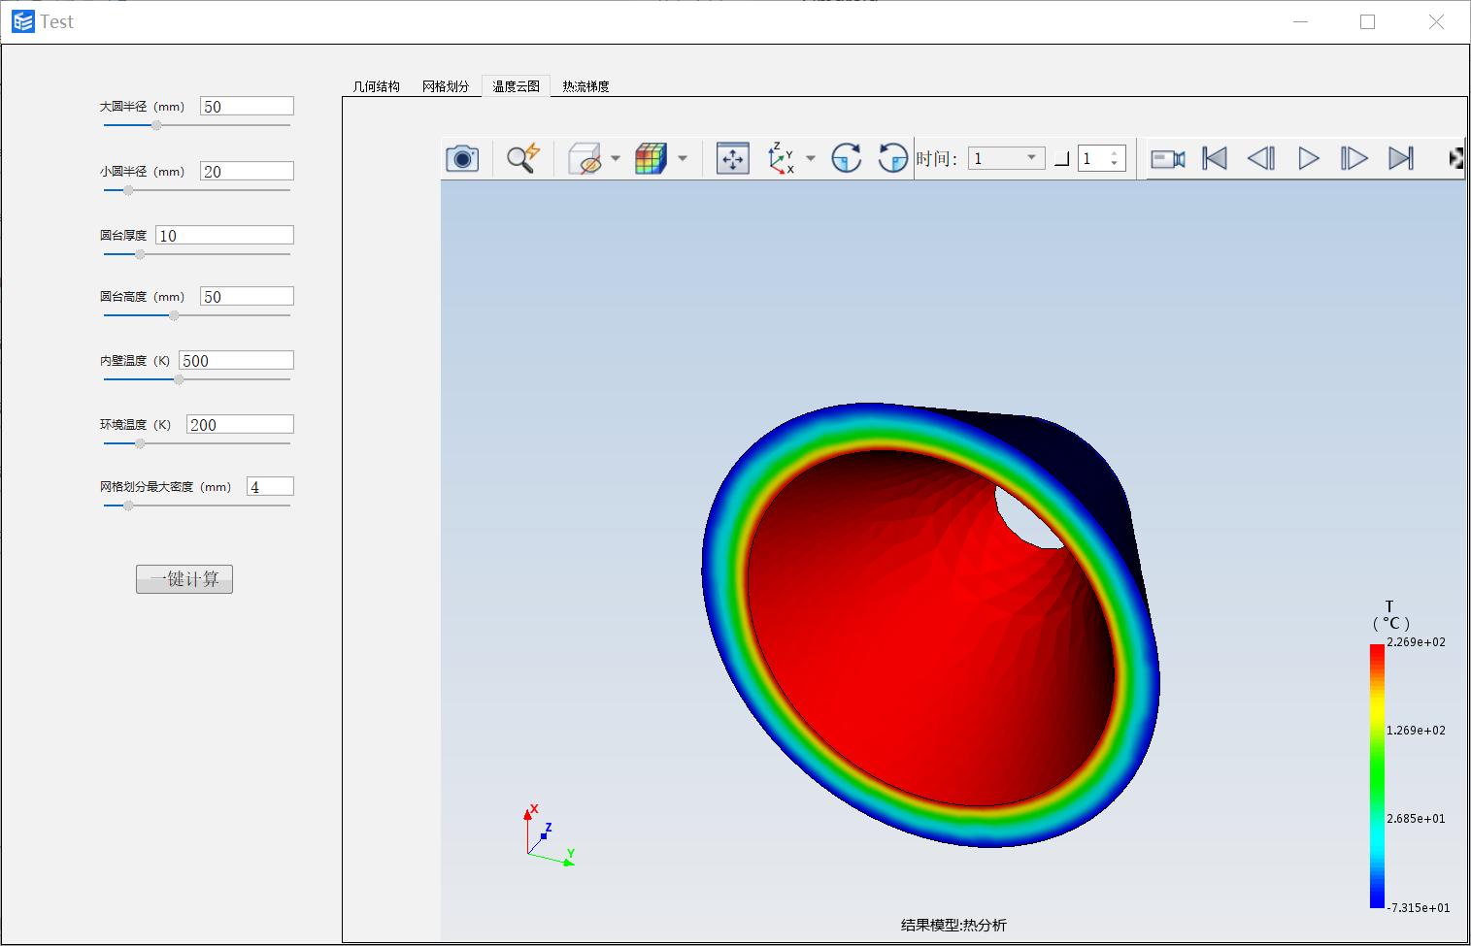Screen dimensions: 1471x946
Task: Click the quick zoom magnifier tool
Action: (x=523, y=158)
